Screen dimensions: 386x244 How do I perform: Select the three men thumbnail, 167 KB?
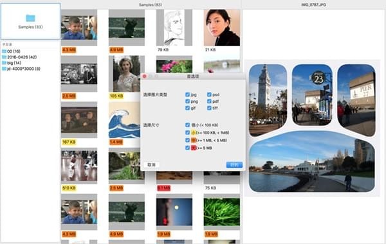(x=79, y=120)
